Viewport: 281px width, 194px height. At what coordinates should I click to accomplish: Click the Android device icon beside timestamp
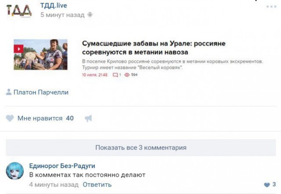pos(90,15)
